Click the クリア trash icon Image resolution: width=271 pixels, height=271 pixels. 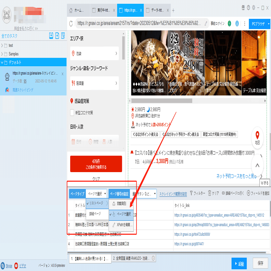(x=209, y=193)
